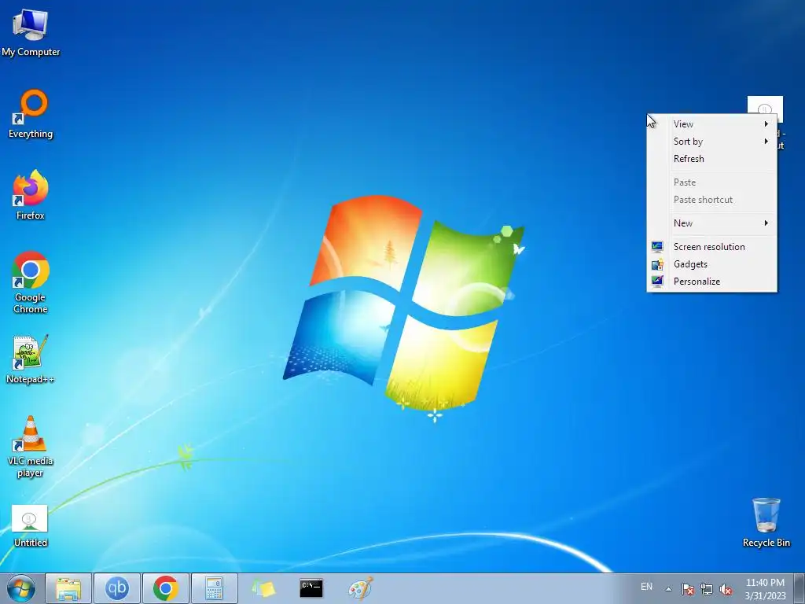805x604 pixels.
Task: Open qBittorrent from the taskbar
Action: coord(116,588)
